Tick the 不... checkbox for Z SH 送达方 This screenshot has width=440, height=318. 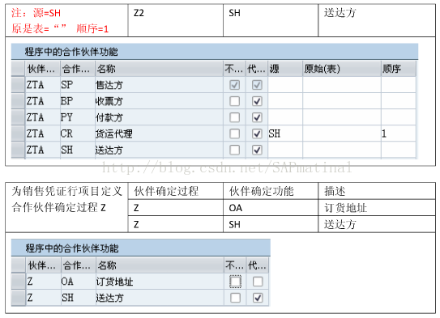[235, 298]
